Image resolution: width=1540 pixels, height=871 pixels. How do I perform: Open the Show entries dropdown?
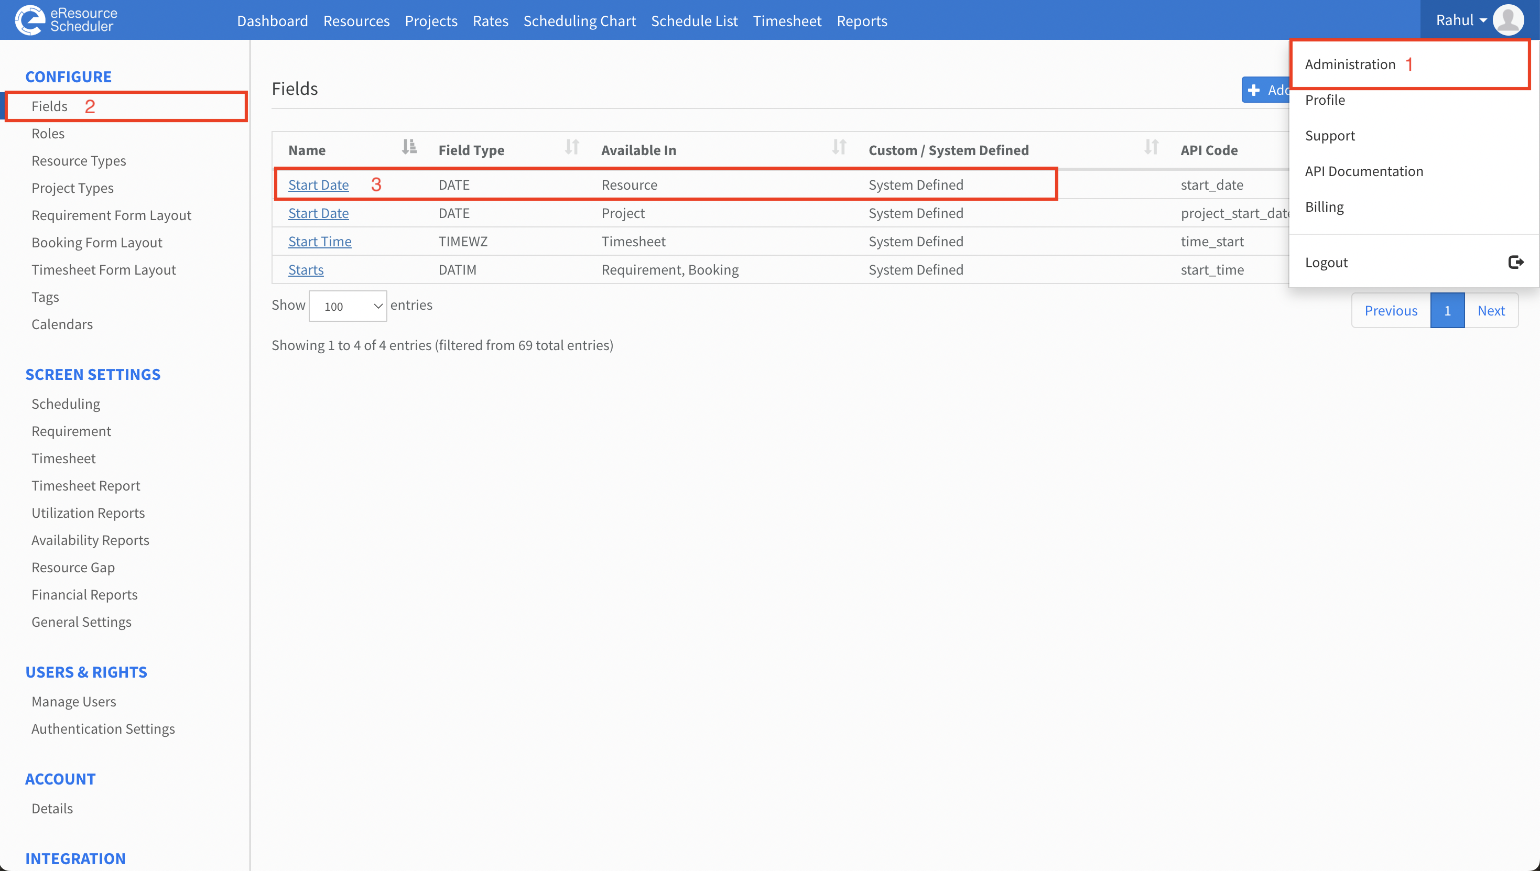[x=348, y=306]
